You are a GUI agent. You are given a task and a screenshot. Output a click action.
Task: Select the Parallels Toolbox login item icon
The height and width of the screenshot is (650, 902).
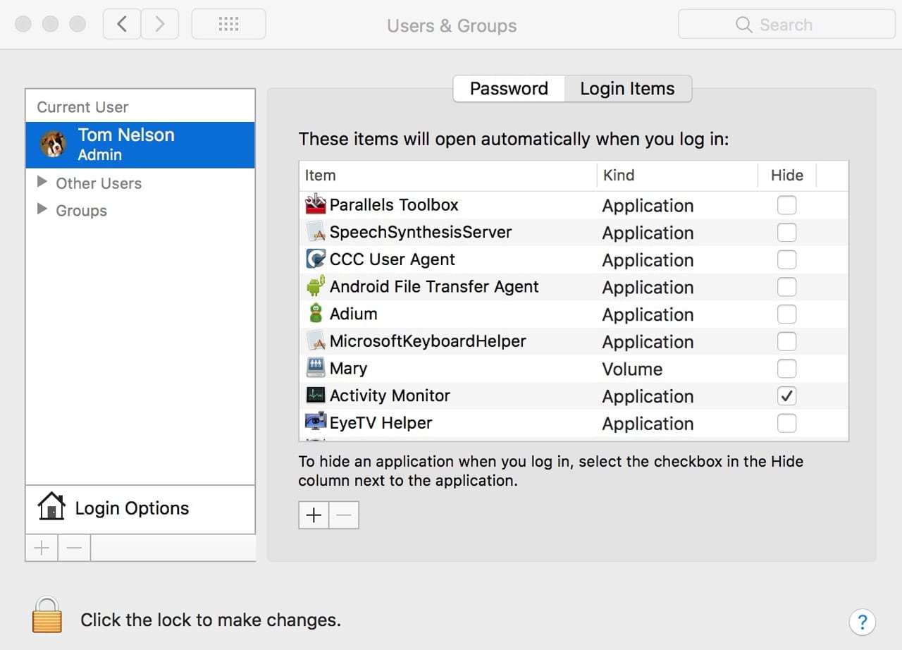click(x=315, y=205)
